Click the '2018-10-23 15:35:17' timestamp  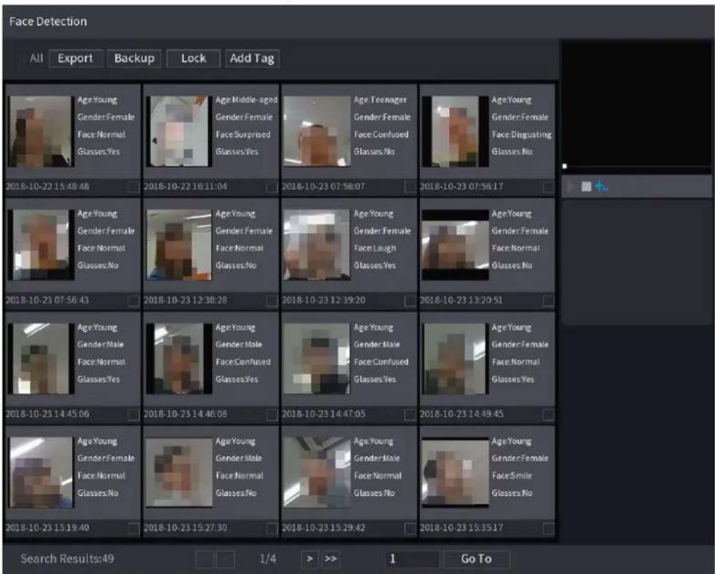pyautogui.click(x=461, y=527)
